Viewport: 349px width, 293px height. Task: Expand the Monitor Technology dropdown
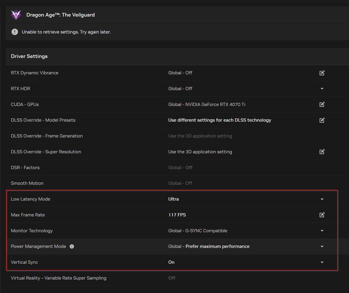(322, 231)
